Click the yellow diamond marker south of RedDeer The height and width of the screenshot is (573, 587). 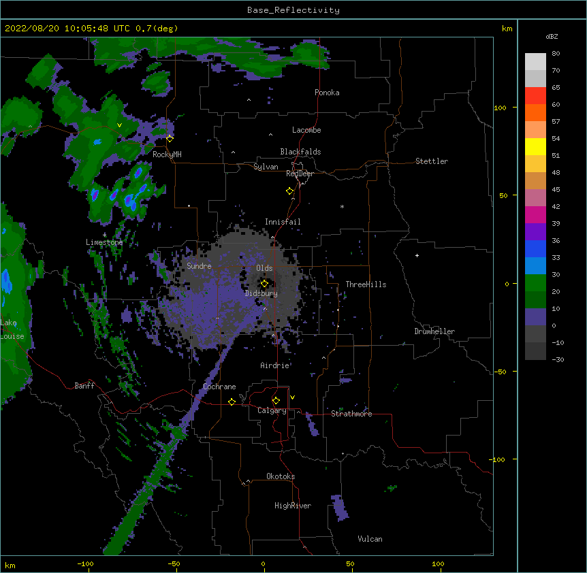click(x=289, y=191)
